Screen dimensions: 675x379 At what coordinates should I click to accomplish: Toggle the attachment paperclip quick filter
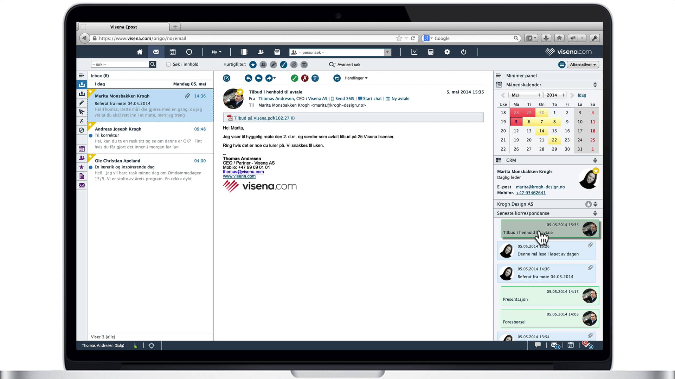click(294, 65)
